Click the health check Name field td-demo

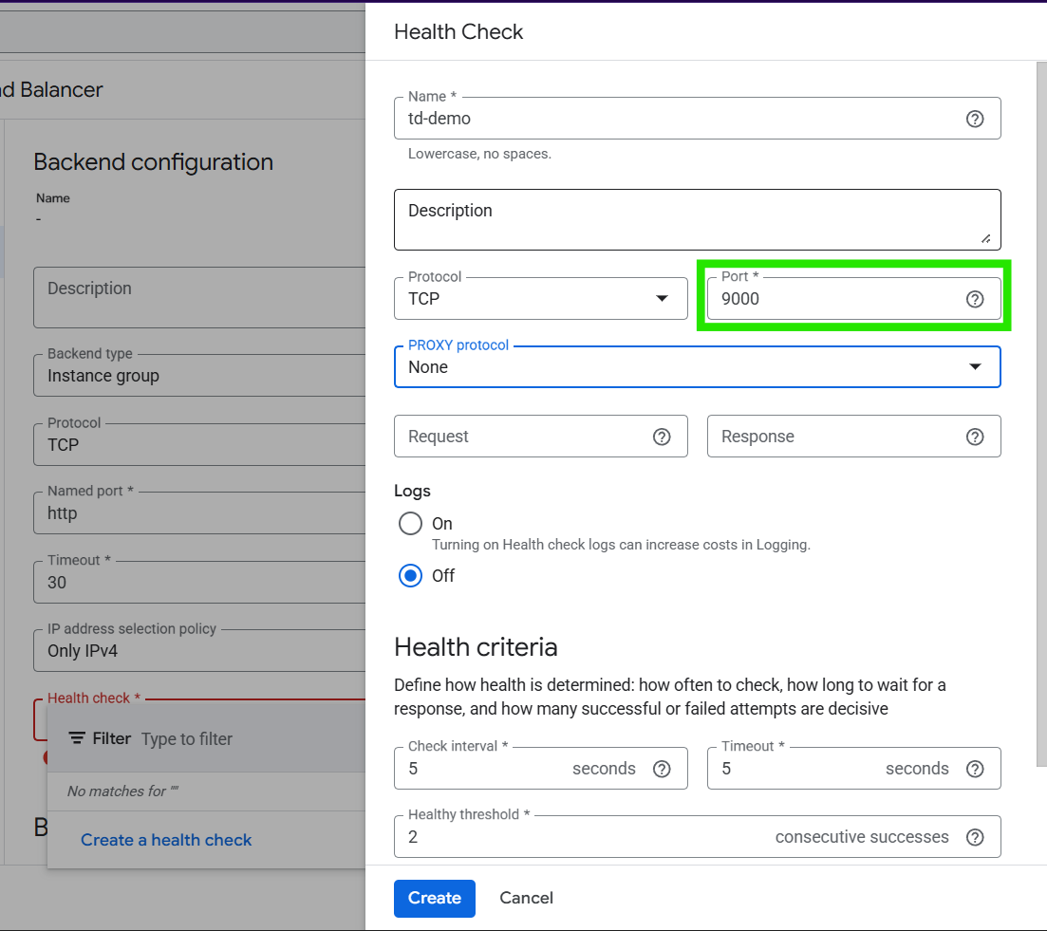pyautogui.click(x=679, y=119)
